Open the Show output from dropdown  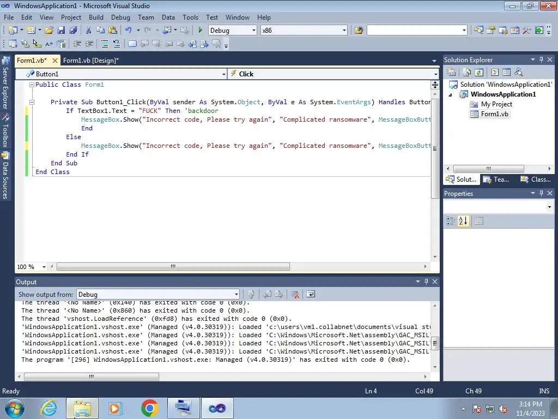(236, 294)
